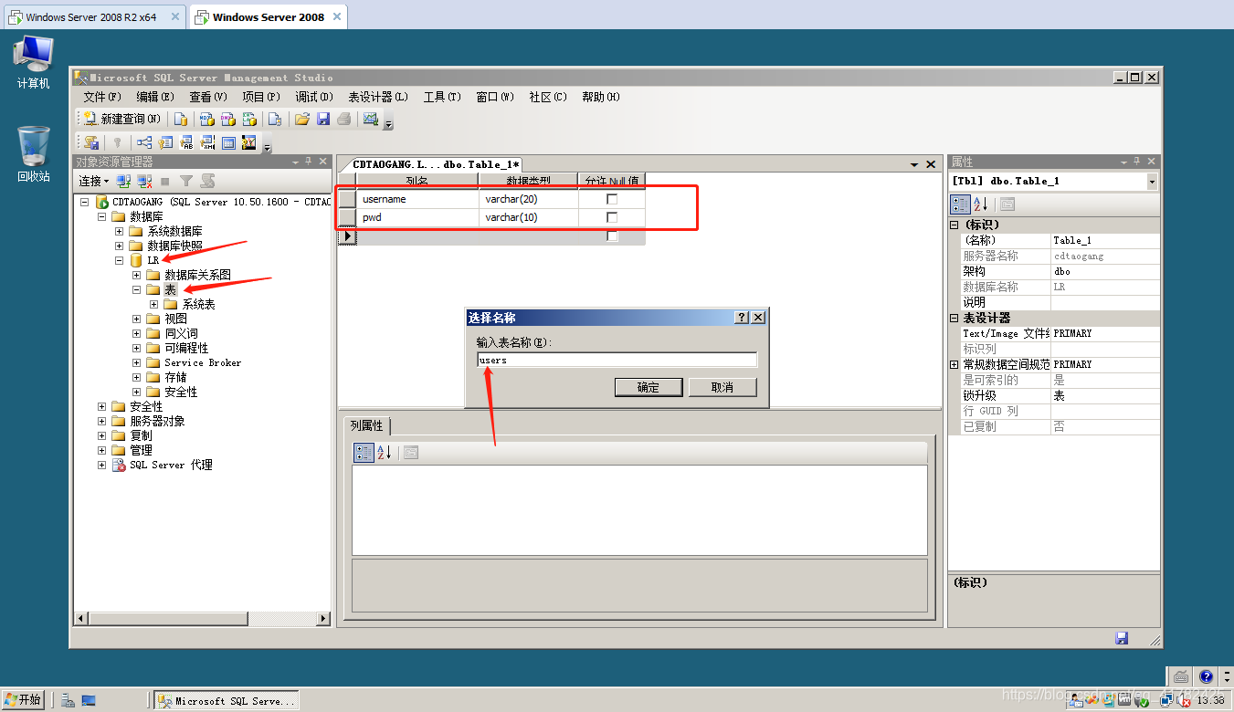This screenshot has width=1234, height=712.
Task: Click the Connect Object Explorer icon
Action: [124, 181]
